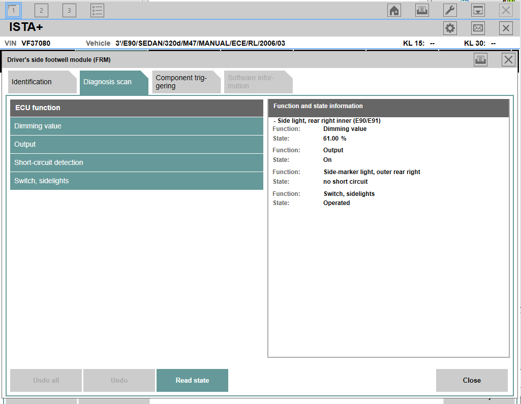Click the Software information tab
Image resolution: width=521 pixels, height=404 pixels.
258,82
